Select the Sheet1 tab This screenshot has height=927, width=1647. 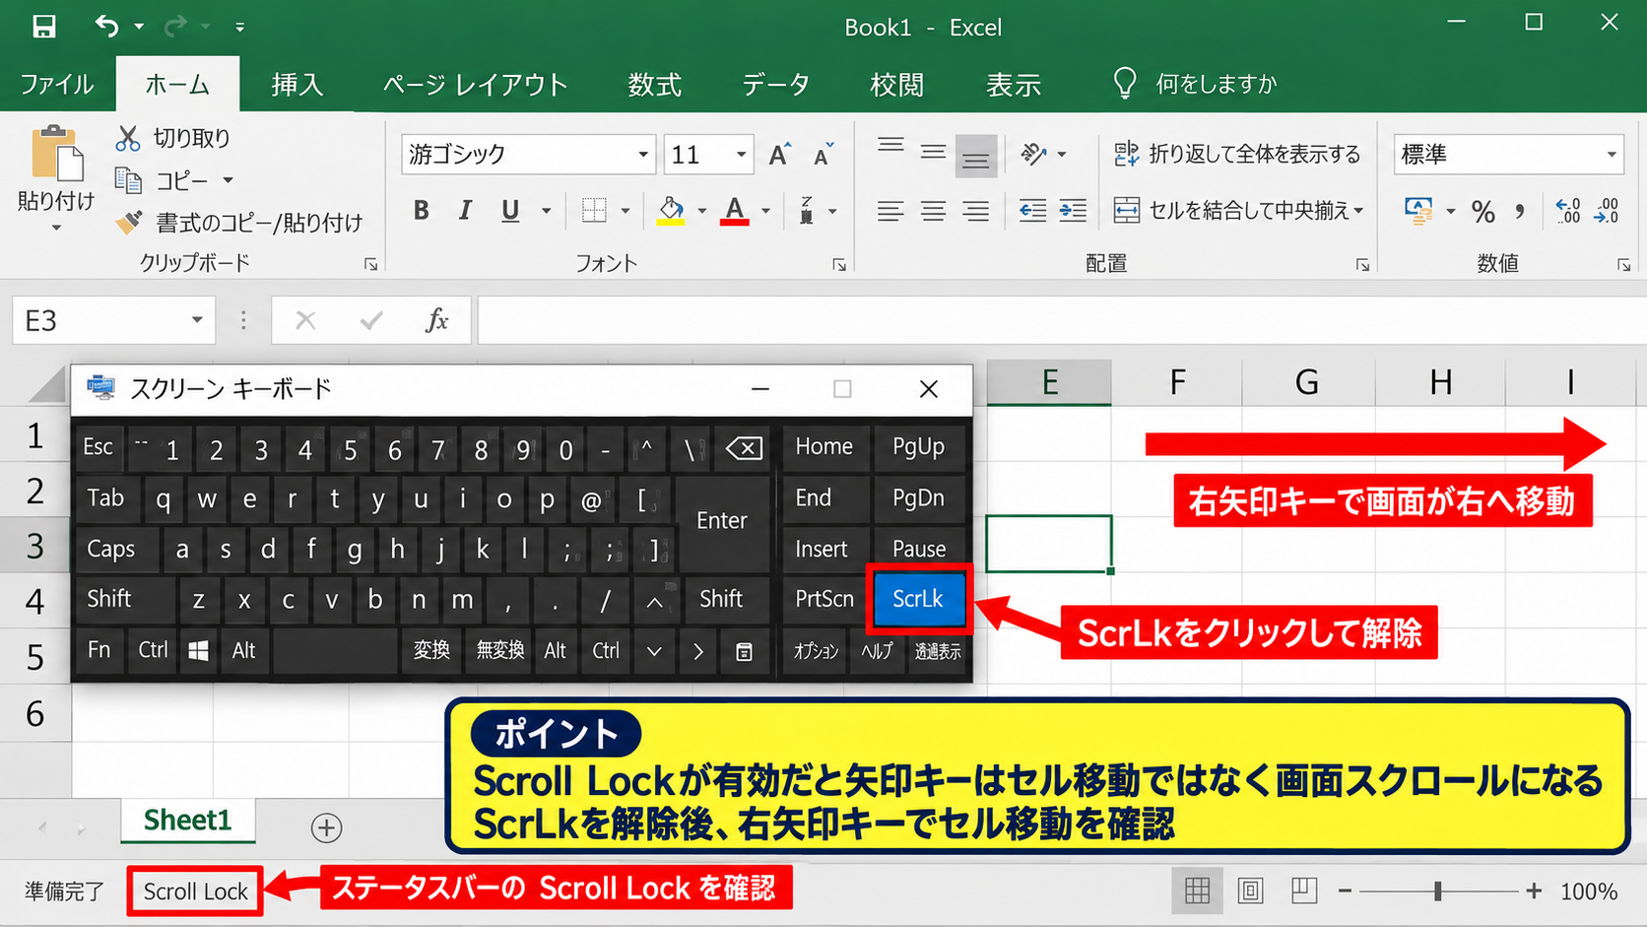pos(187,821)
